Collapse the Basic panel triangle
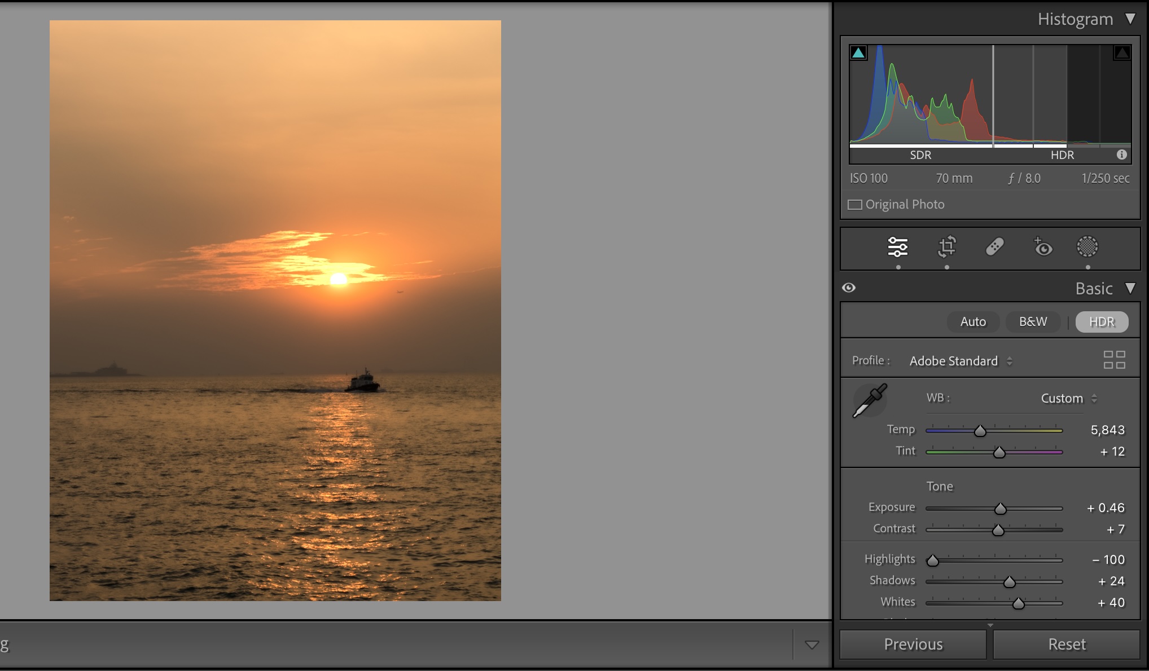 (x=1130, y=288)
